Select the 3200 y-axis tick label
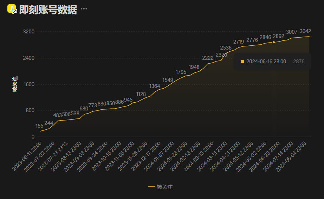324x199 pixels. tap(29, 32)
